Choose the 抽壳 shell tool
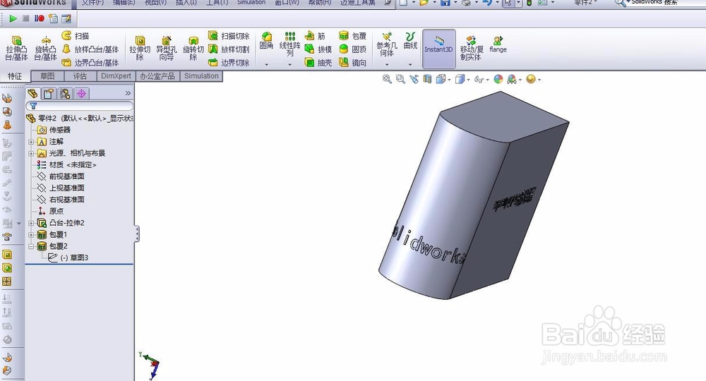706x381 pixels. point(318,63)
